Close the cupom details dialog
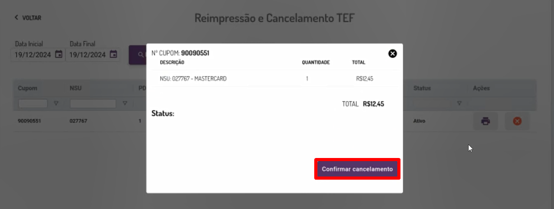Image resolution: width=554 pixels, height=209 pixels. click(x=393, y=54)
